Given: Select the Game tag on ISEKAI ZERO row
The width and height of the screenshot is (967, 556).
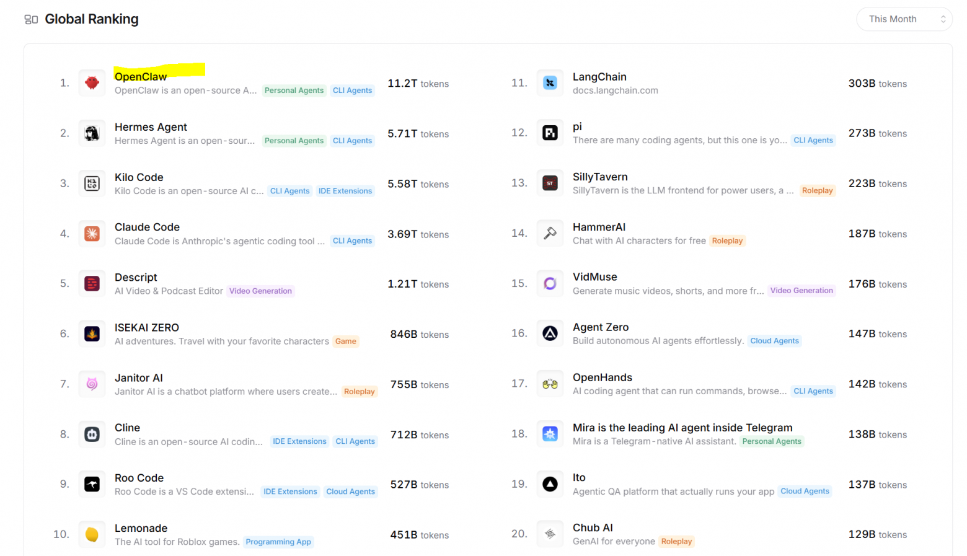Looking at the screenshot, I should 346,341.
